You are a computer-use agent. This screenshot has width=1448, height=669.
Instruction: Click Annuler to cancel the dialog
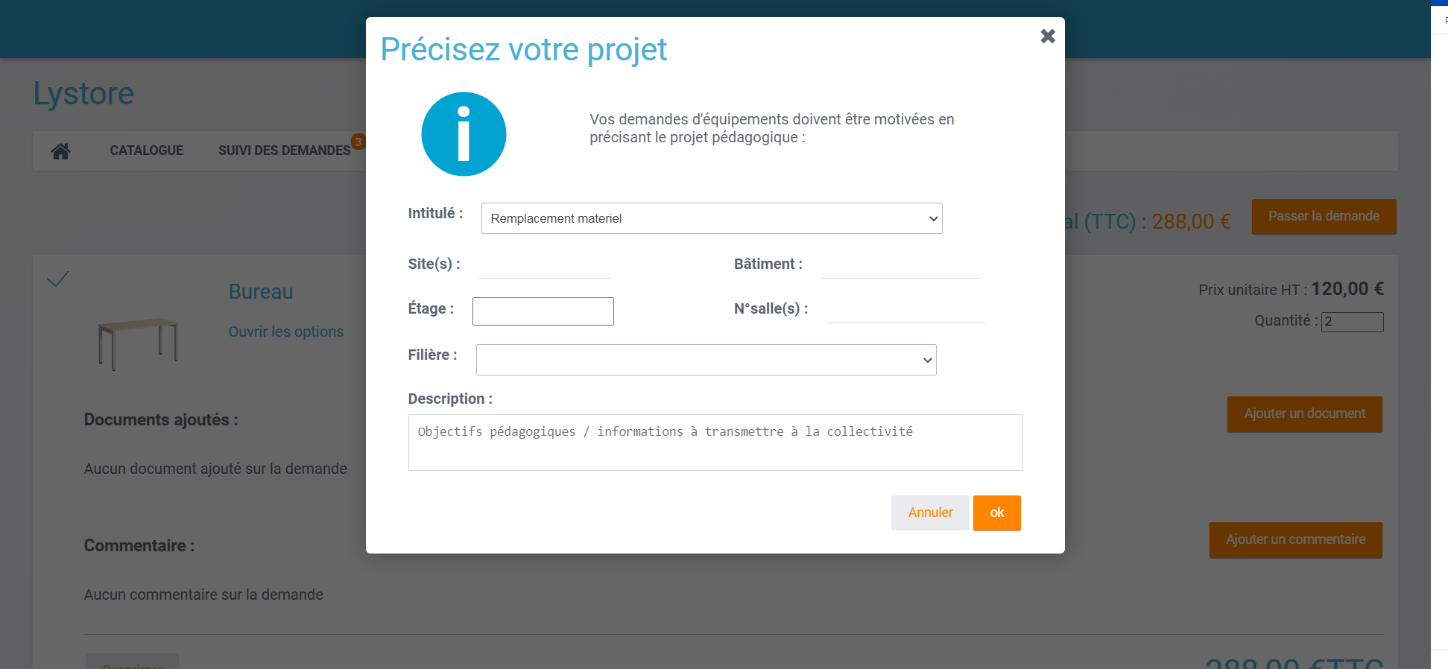tap(929, 513)
